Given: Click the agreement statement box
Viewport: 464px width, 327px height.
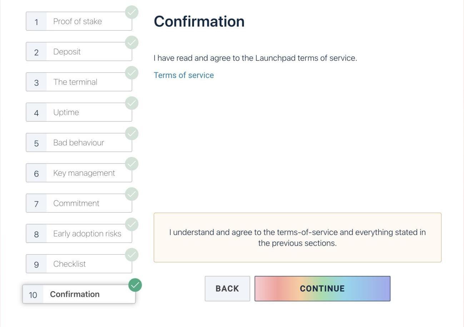Looking at the screenshot, I should [x=298, y=238].
